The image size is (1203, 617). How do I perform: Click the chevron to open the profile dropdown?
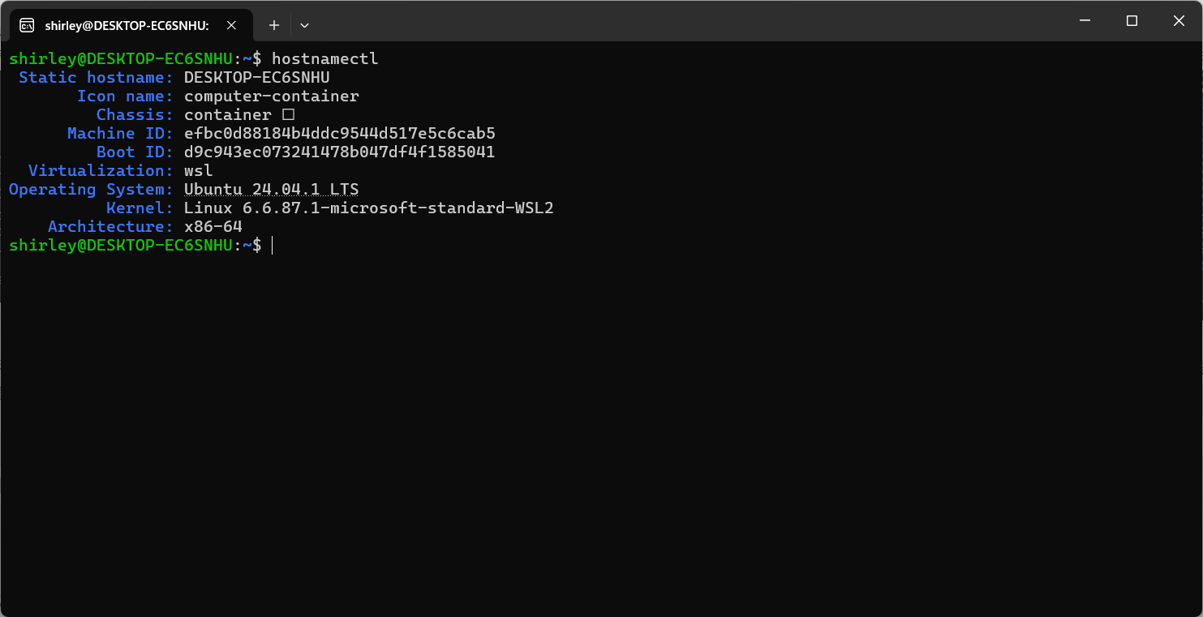304,25
